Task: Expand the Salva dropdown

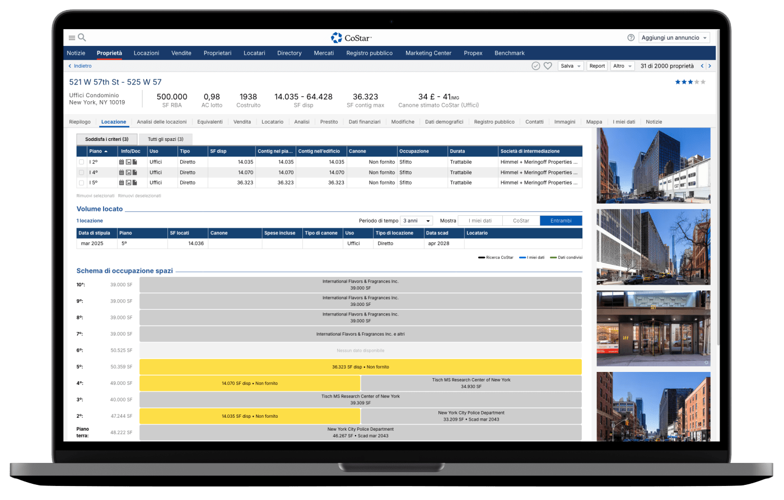Action: click(x=571, y=66)
